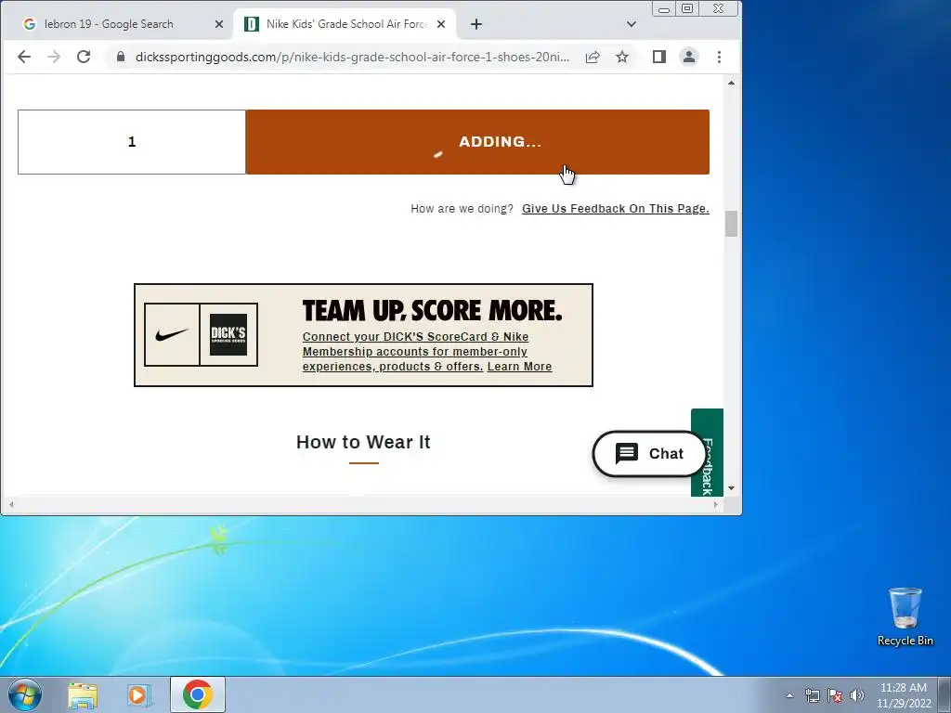Close the lebron 19 Google Search tab
The height and width of the screenshot is (713, 951).
tap(219, 24)
